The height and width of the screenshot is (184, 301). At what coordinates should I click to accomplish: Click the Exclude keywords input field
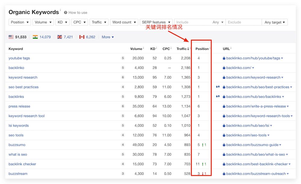(244, 22)
